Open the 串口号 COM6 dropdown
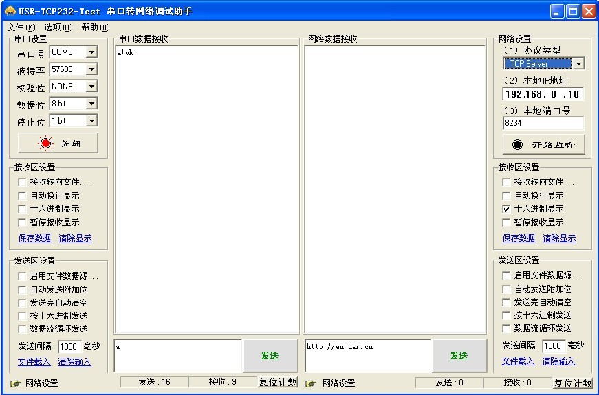 click(91, 52)
